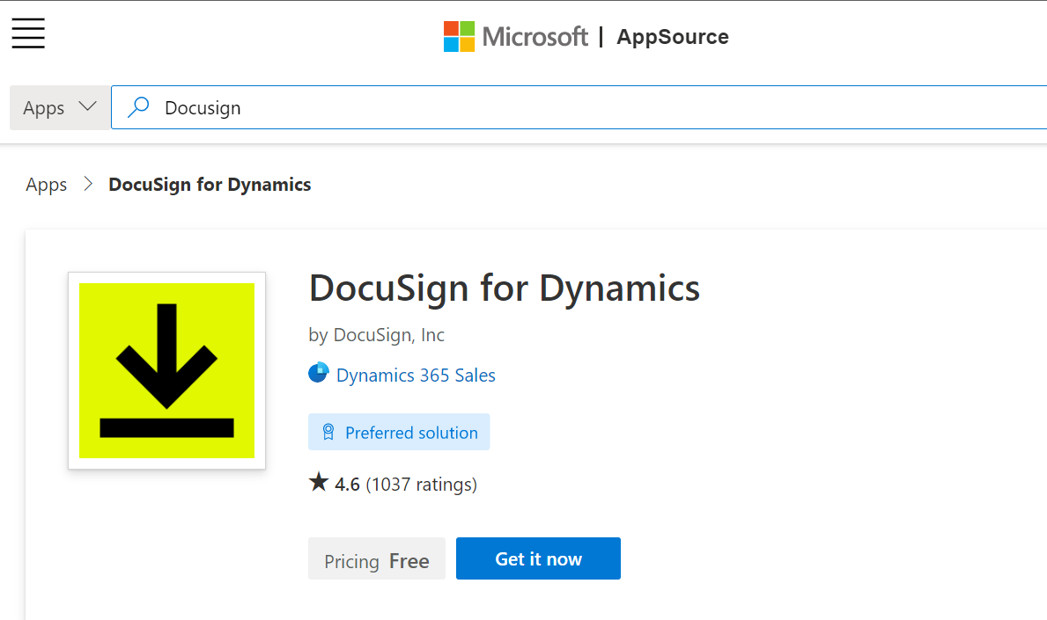Expand the Apps search category dropdown
Screen dimensions: 1047x620
point(59,107)
